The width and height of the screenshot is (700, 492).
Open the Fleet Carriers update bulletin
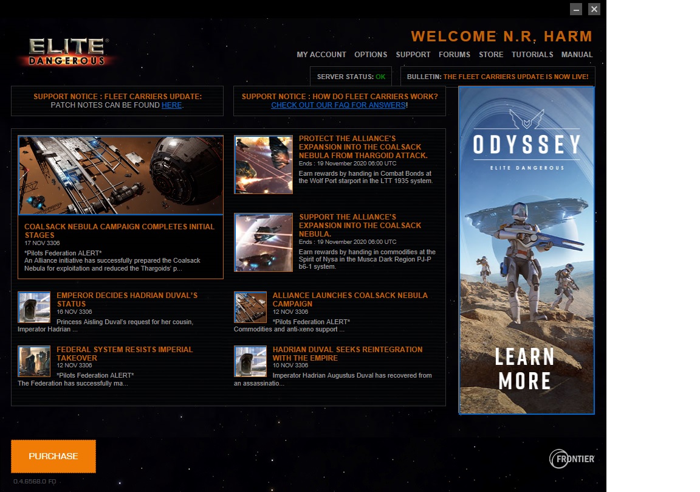(x=498, y=77)
